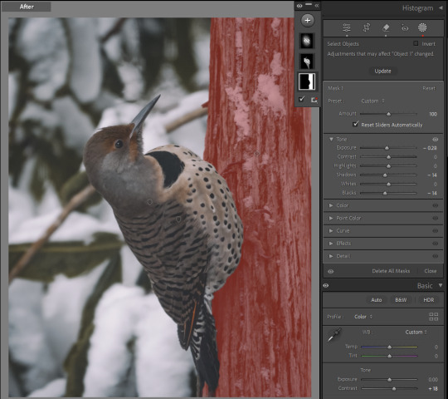Click the Amount value 100 field
The width and height of the screenshot is (448, 399).
pyautogui.click(x=432, y=114)
